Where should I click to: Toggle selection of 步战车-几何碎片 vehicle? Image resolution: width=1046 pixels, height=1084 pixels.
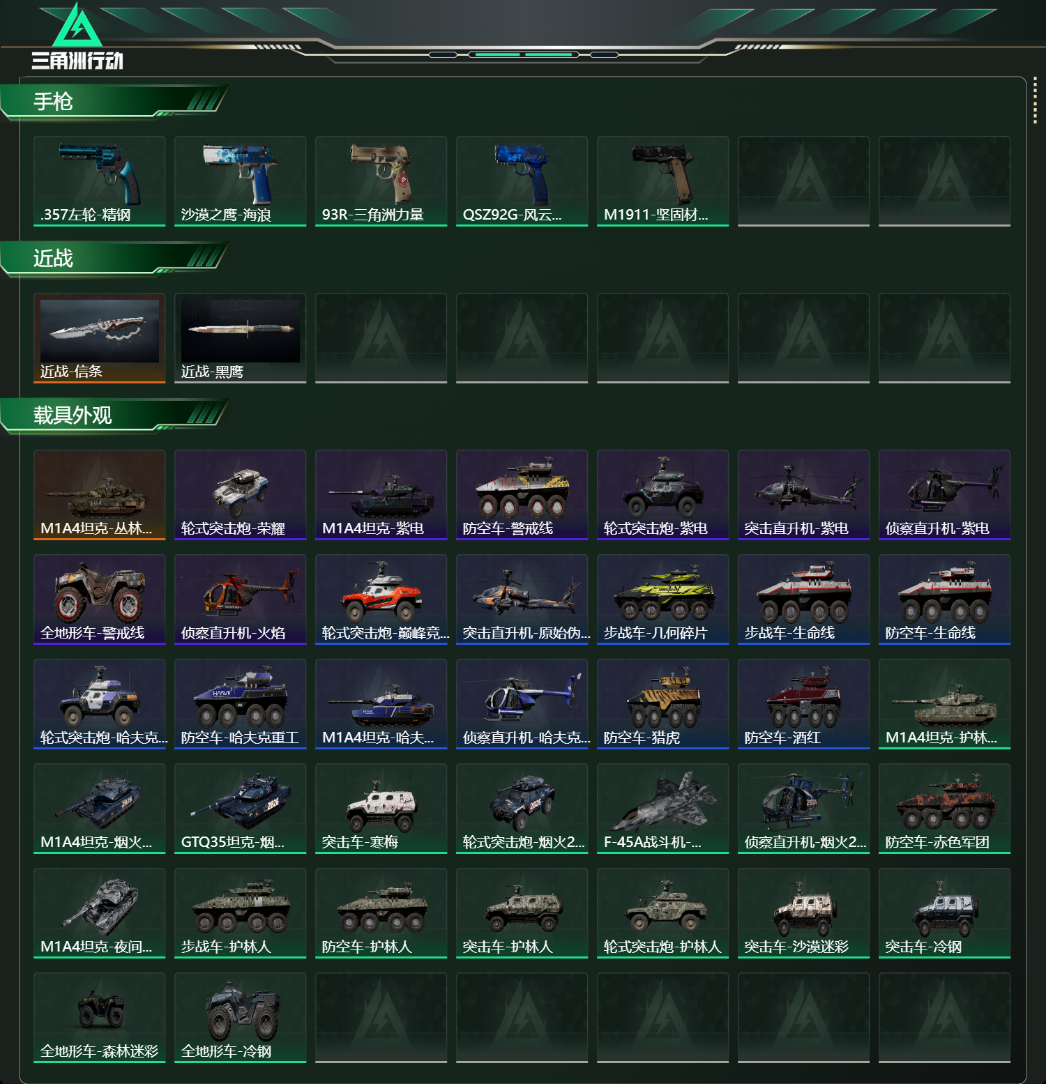(x=662, y=600)
